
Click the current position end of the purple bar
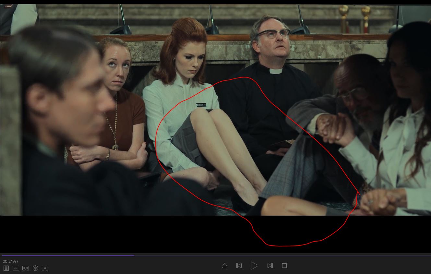[x=134, y=256]
